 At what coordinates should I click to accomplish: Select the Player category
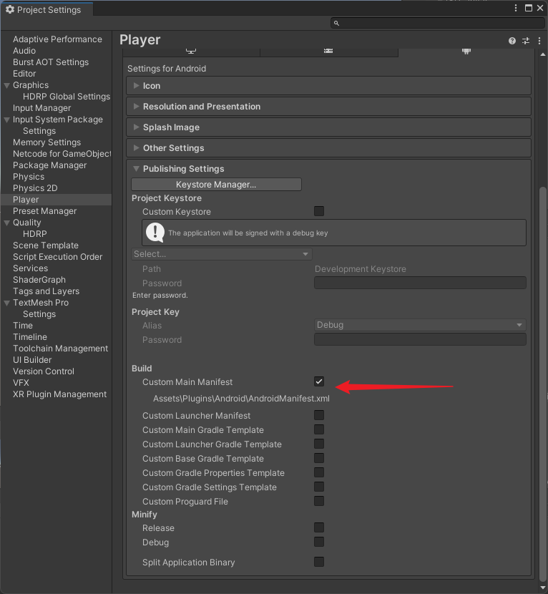coord(56,200)
